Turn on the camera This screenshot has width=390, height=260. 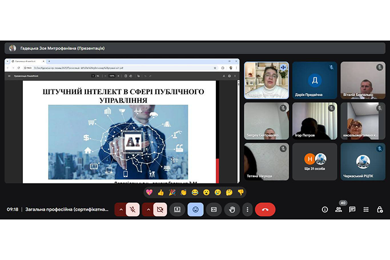160,209
